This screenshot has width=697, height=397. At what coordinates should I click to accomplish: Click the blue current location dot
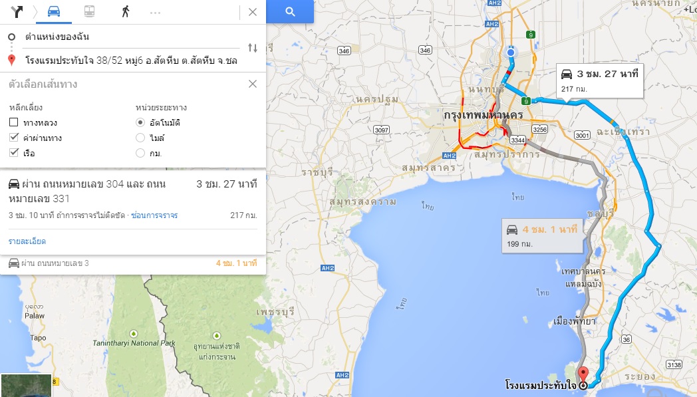point(511,53)
